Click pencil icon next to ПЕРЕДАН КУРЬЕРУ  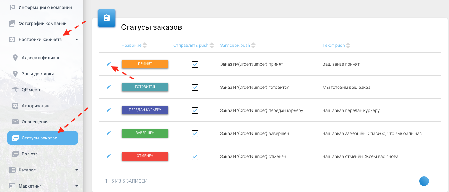tap(109, 110)
